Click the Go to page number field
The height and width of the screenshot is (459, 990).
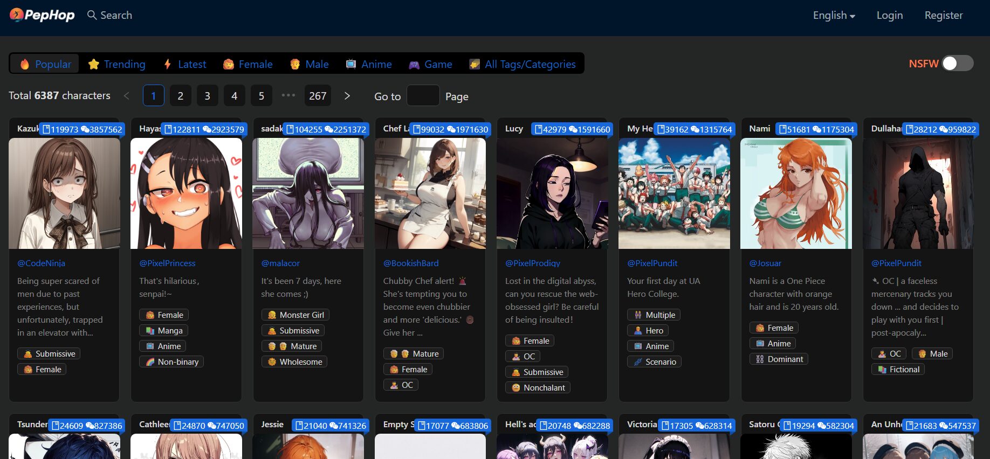pos(423,96)
